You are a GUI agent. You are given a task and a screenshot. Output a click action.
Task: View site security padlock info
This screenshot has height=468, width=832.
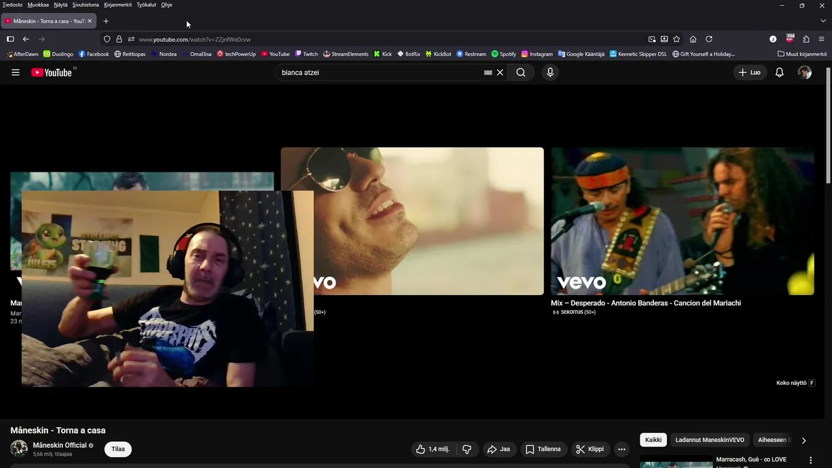coord(119,39)
